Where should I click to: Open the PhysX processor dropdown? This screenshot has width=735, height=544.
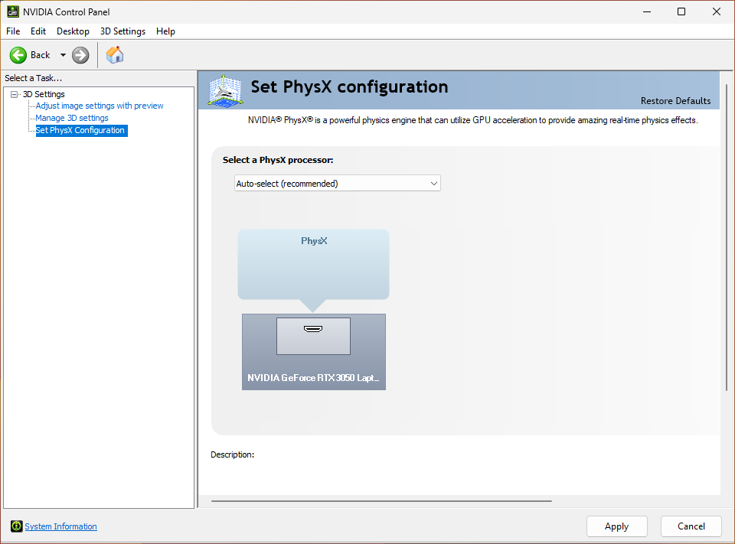[337, 184]
